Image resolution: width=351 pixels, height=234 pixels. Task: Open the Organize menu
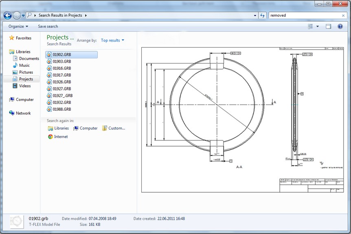[x=18, y=26]
